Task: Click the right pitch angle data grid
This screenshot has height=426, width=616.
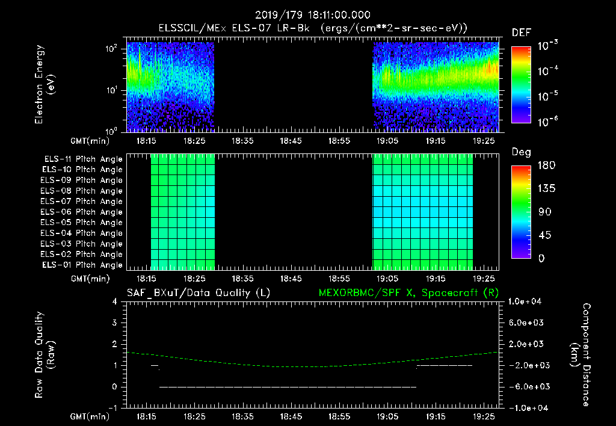Action: point(423,212)
